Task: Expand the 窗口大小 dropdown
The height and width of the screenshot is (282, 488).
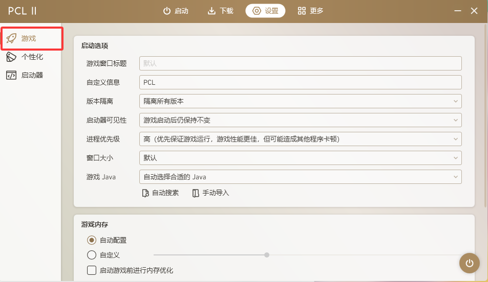Action: (301, 158)
